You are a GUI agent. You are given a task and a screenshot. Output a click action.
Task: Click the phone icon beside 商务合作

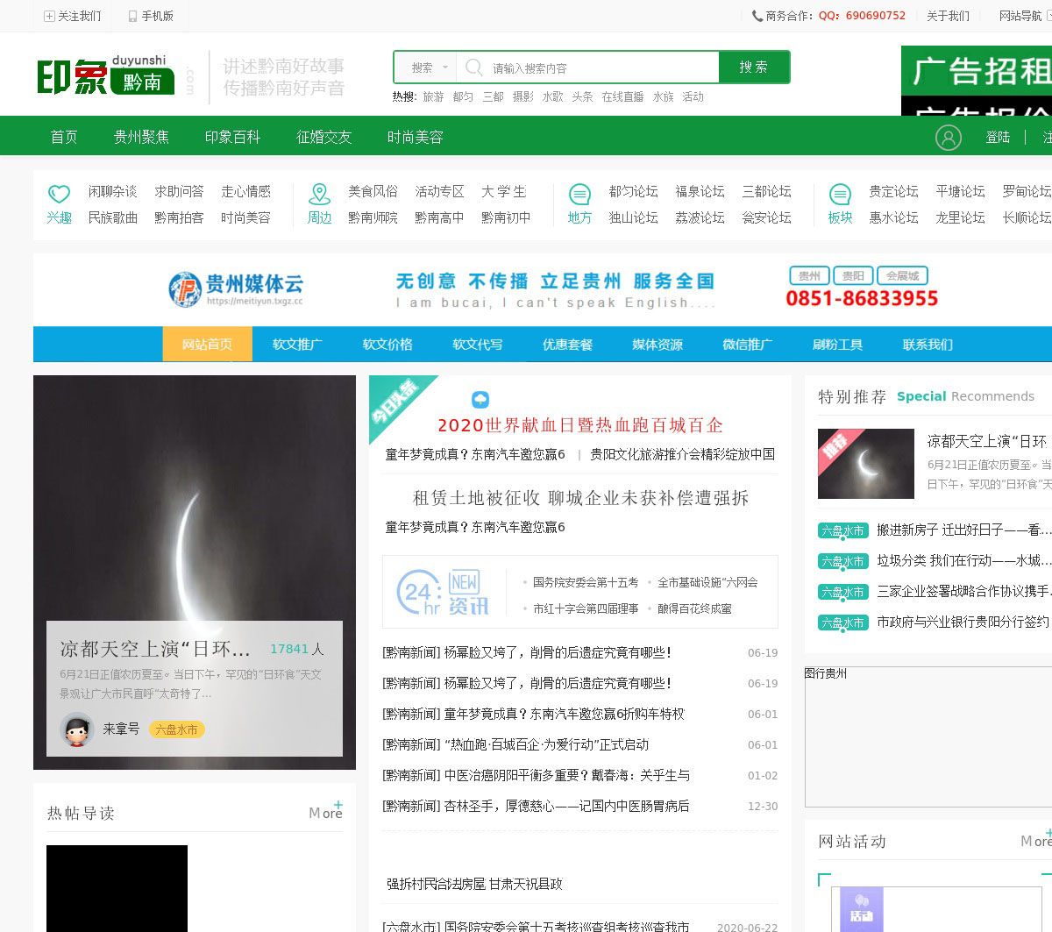coord(757,16)
